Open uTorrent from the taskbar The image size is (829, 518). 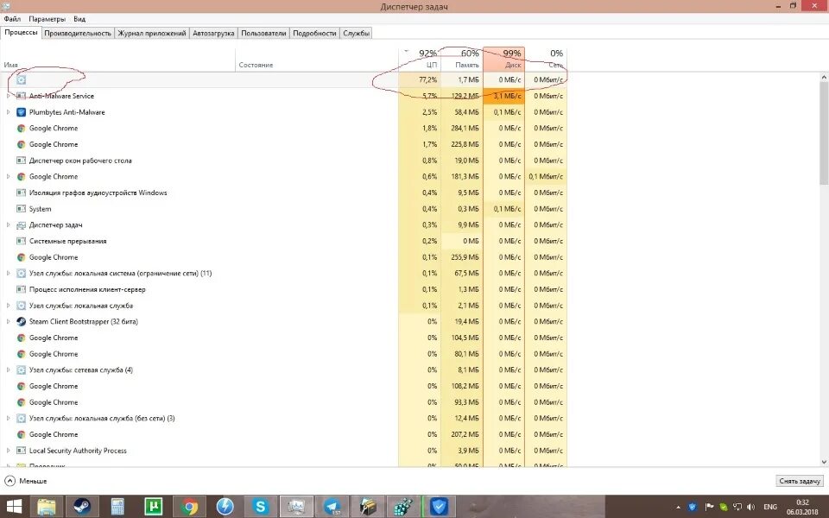(x=154, y=507)
